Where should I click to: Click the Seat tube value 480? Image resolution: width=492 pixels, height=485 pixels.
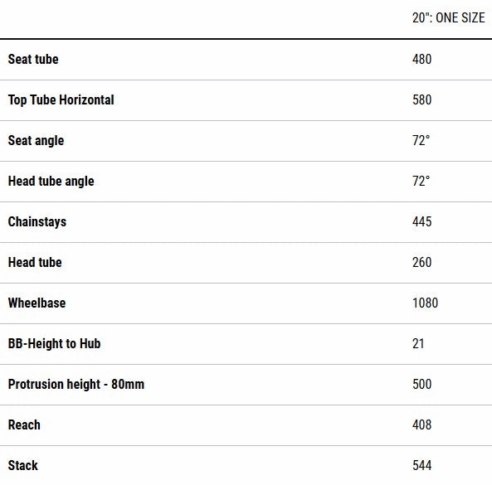tap(422, 59)
